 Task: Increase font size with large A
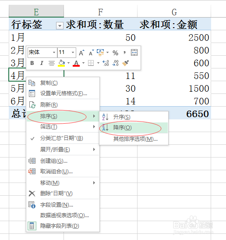click(81, 53)
